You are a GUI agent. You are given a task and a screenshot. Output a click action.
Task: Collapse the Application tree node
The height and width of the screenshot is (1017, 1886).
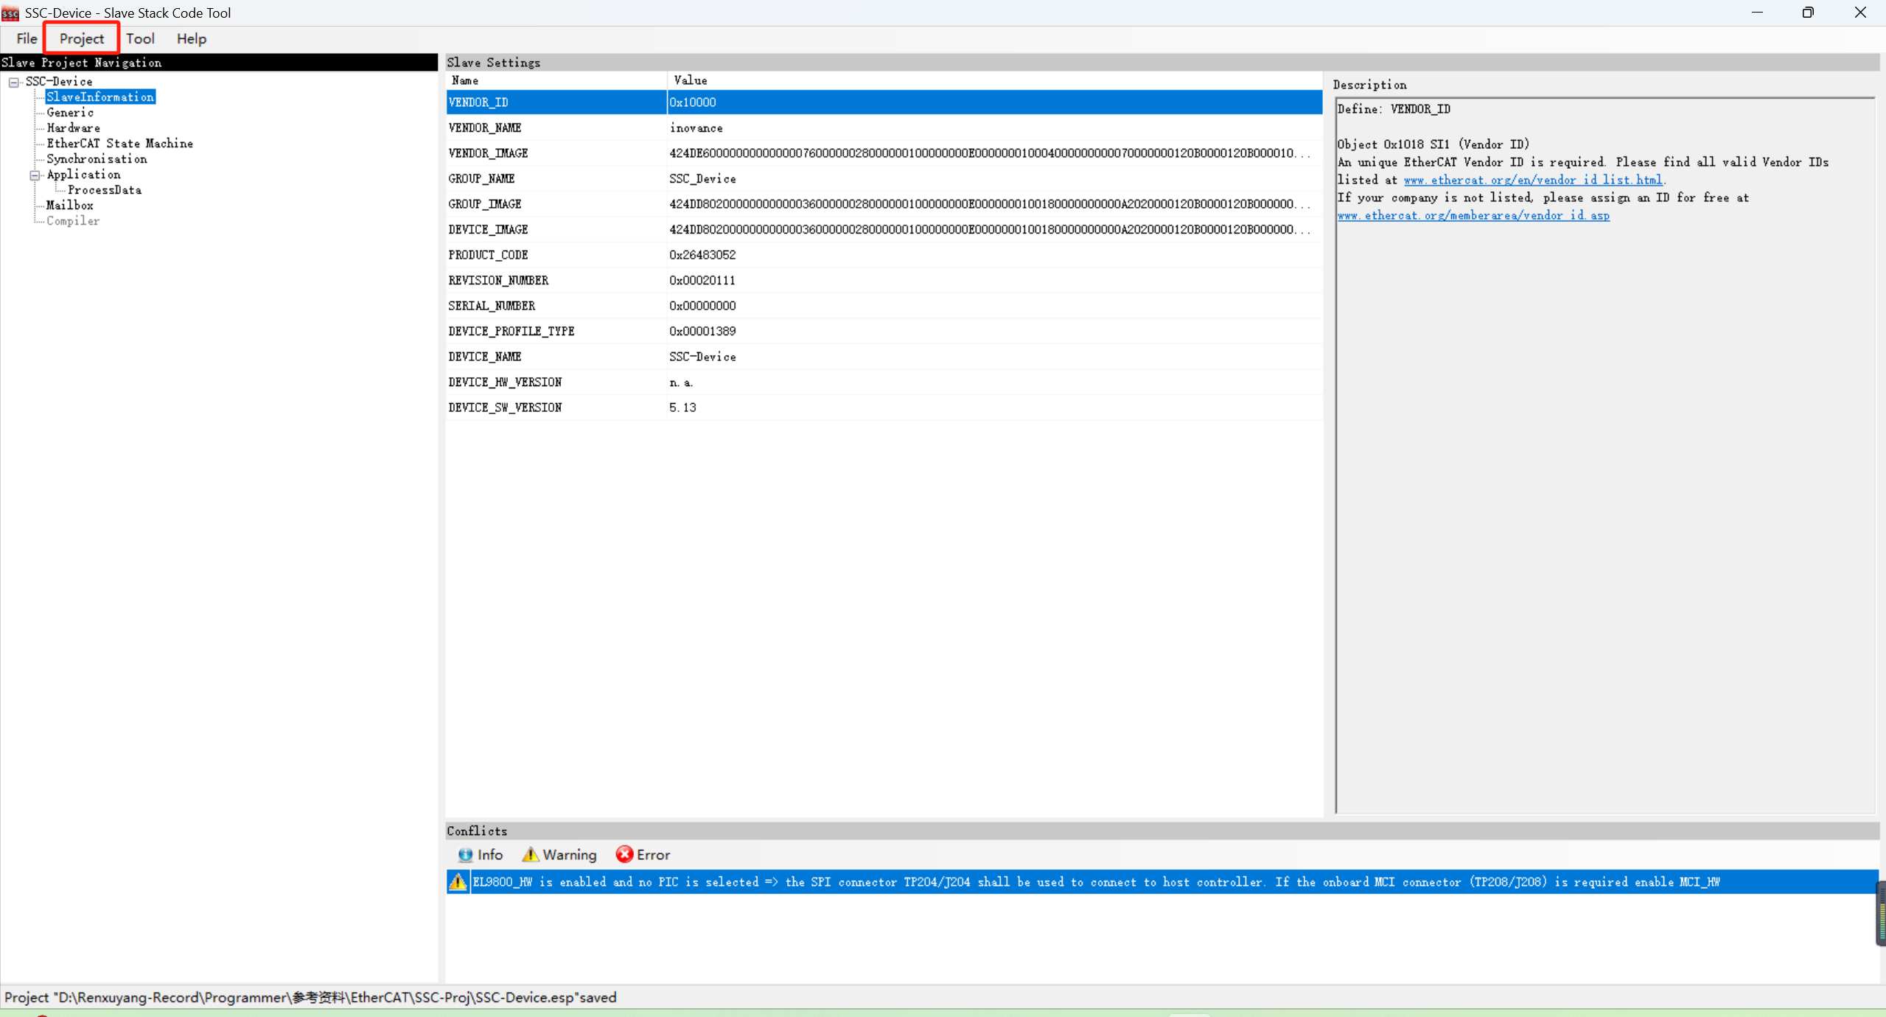(x=34, y=175)
